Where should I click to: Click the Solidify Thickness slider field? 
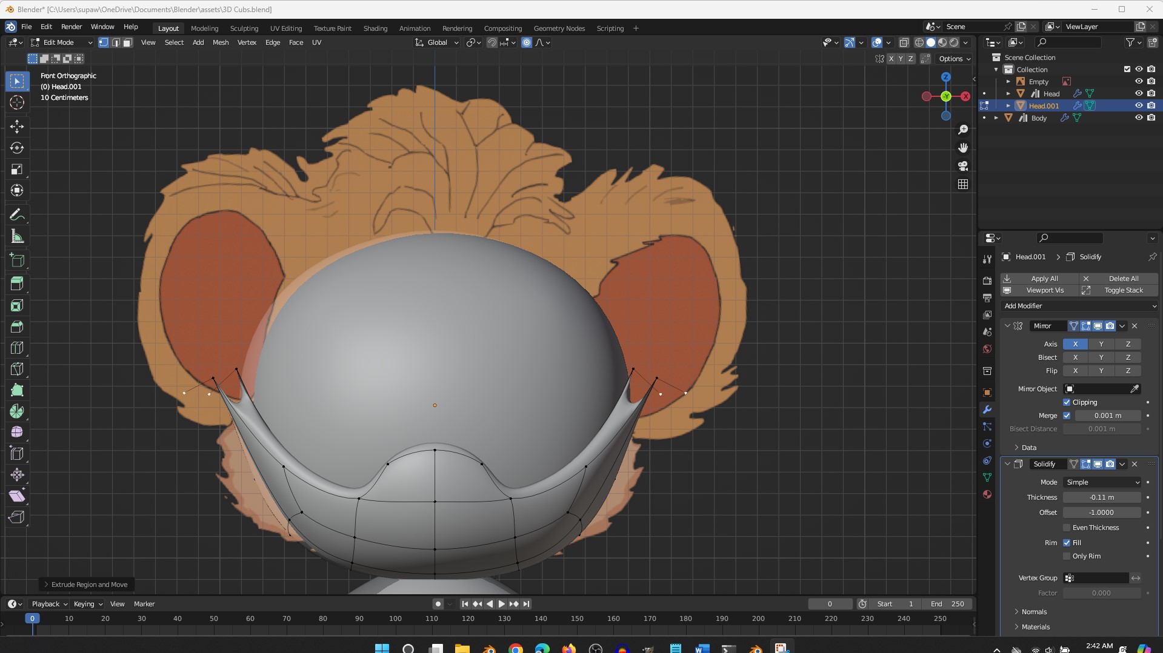point(1102,497)
